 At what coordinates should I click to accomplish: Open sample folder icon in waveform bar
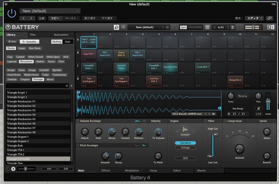[x=214, y=114]
